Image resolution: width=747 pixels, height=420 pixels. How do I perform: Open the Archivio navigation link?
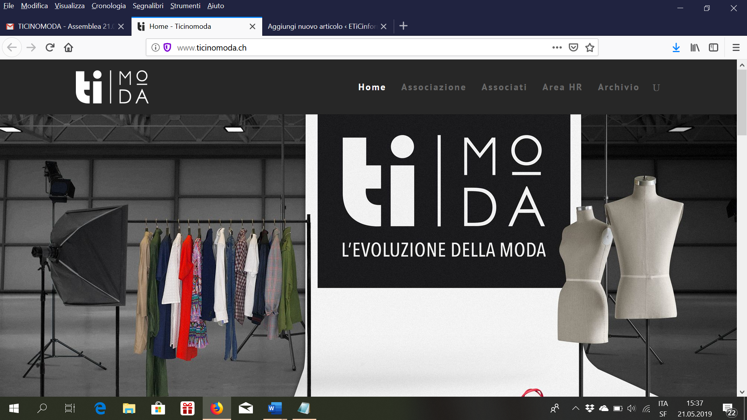(x=618, y=87)
